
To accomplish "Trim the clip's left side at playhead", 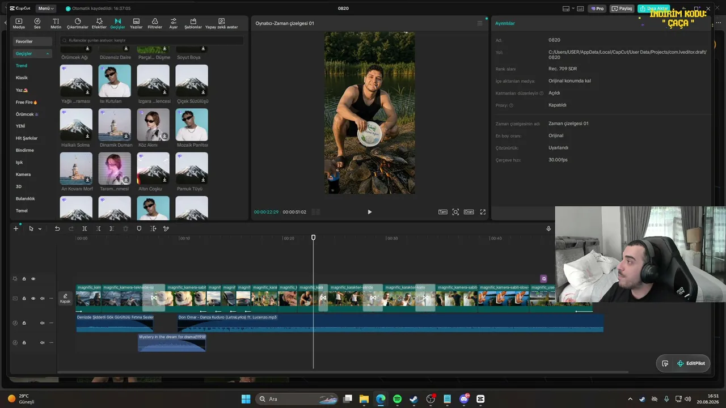I will point(98,229).
